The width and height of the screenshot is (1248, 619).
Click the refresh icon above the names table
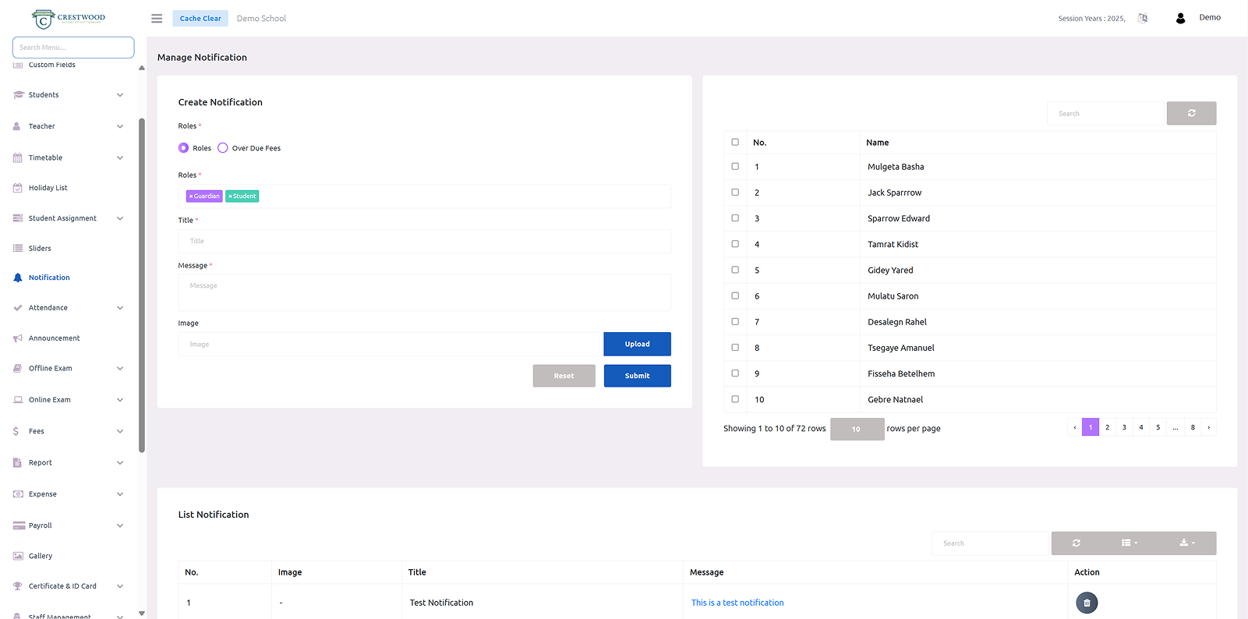1190,114
